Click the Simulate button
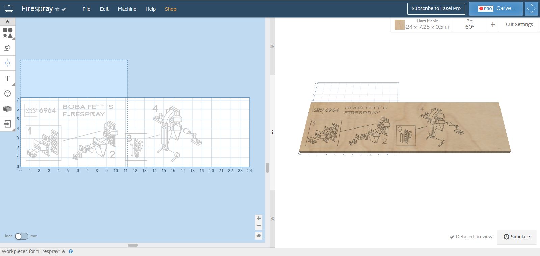540x256 pixels. pyautogui.click(x=517, y=237)
